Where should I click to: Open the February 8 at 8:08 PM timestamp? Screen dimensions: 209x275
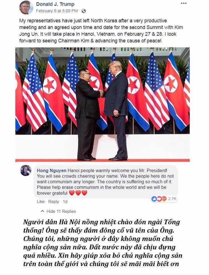click(x=57, y=11)
